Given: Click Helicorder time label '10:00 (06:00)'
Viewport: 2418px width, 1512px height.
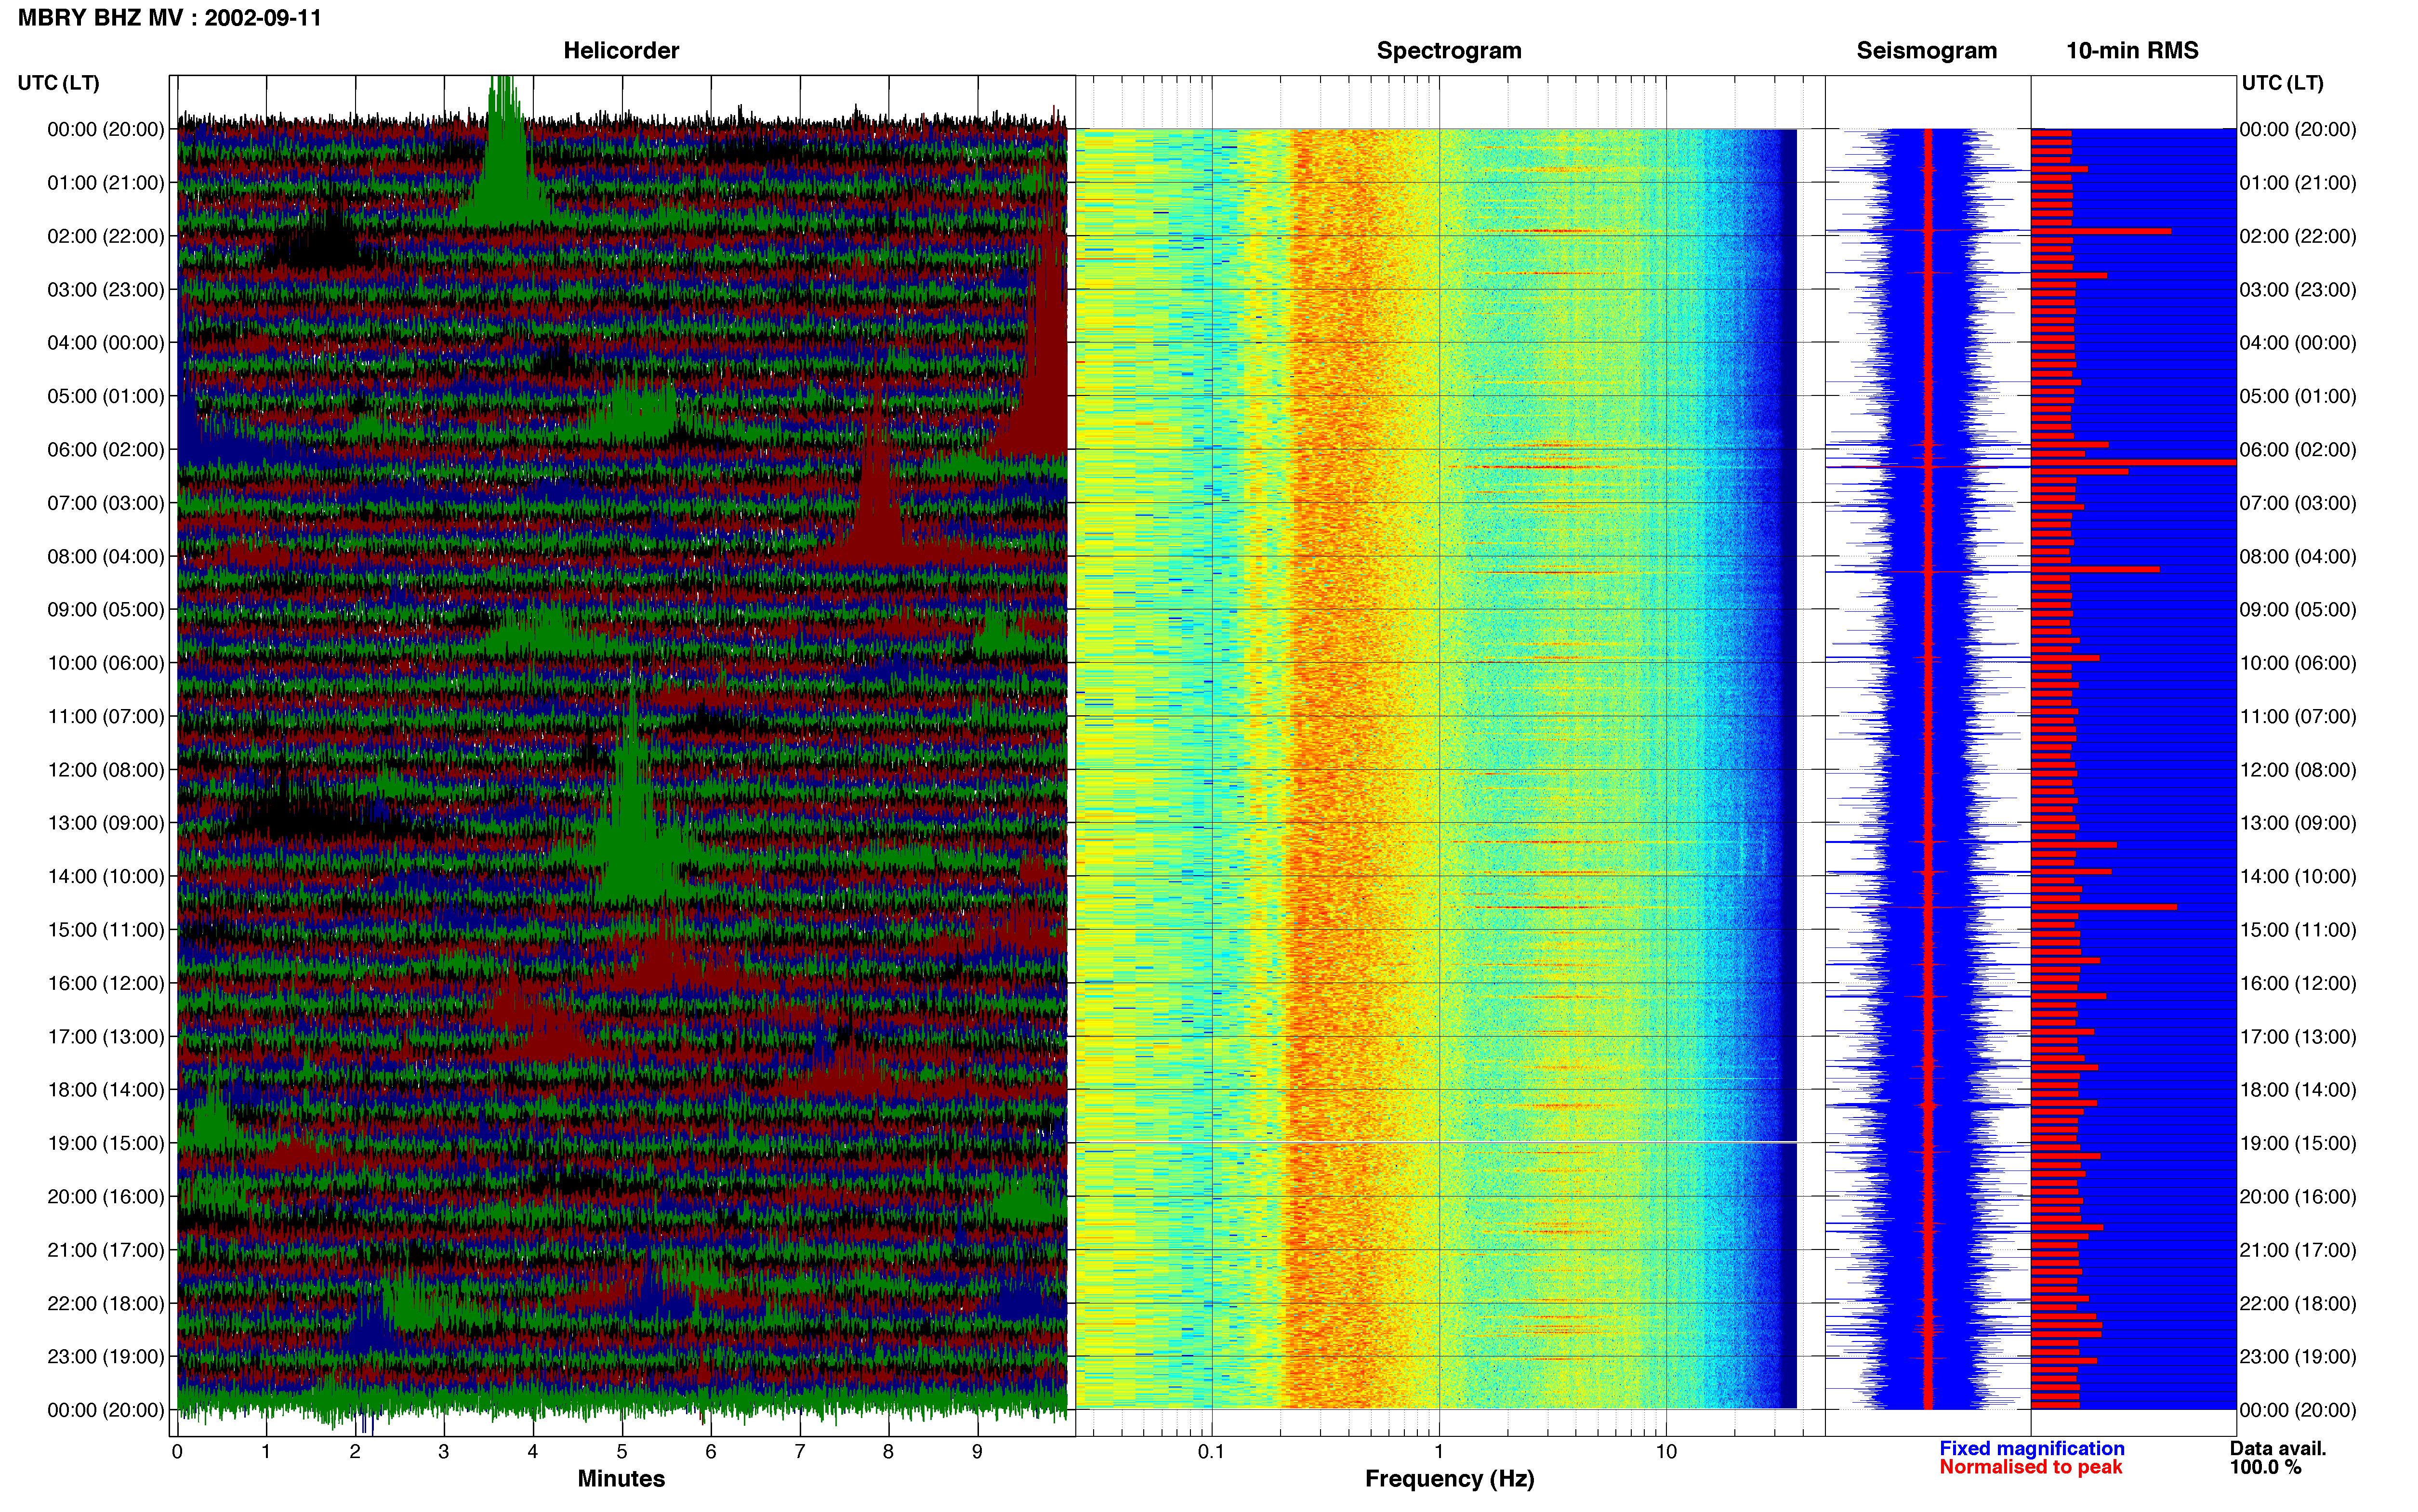Looking at the screenshot, I should [x=106, y=663].
